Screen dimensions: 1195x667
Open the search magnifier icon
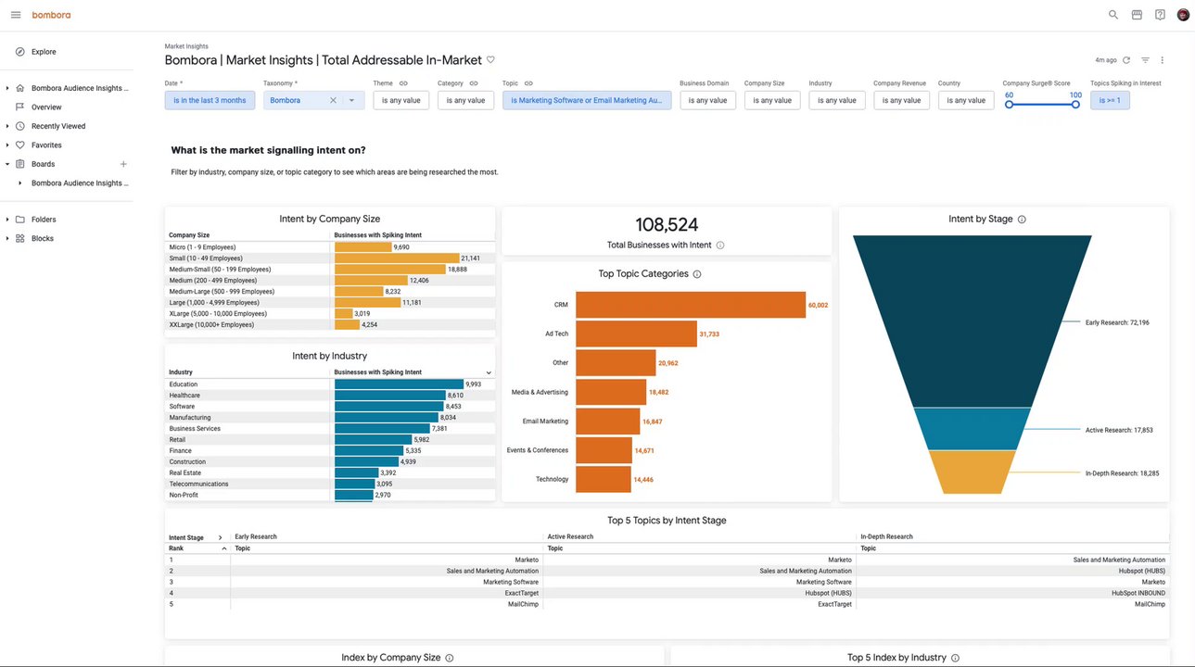[1113, 15]
